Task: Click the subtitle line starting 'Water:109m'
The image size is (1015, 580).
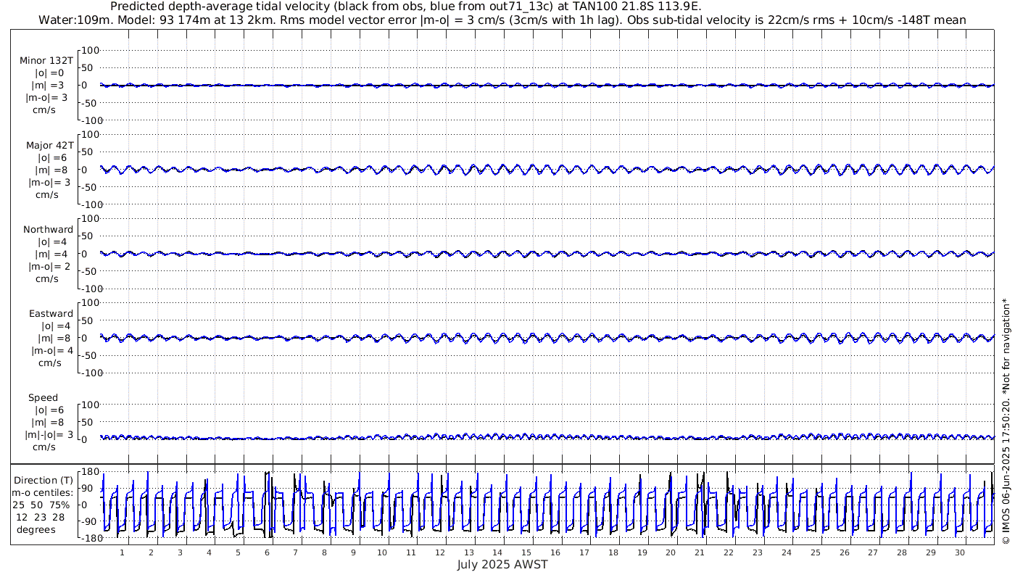Action: point(502,20)
